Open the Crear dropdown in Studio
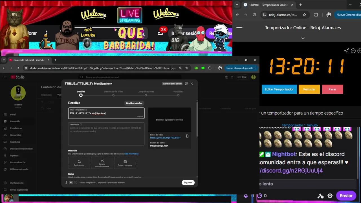Image resolution: width=361 pixels, height=203 pixels. (242, 77)
